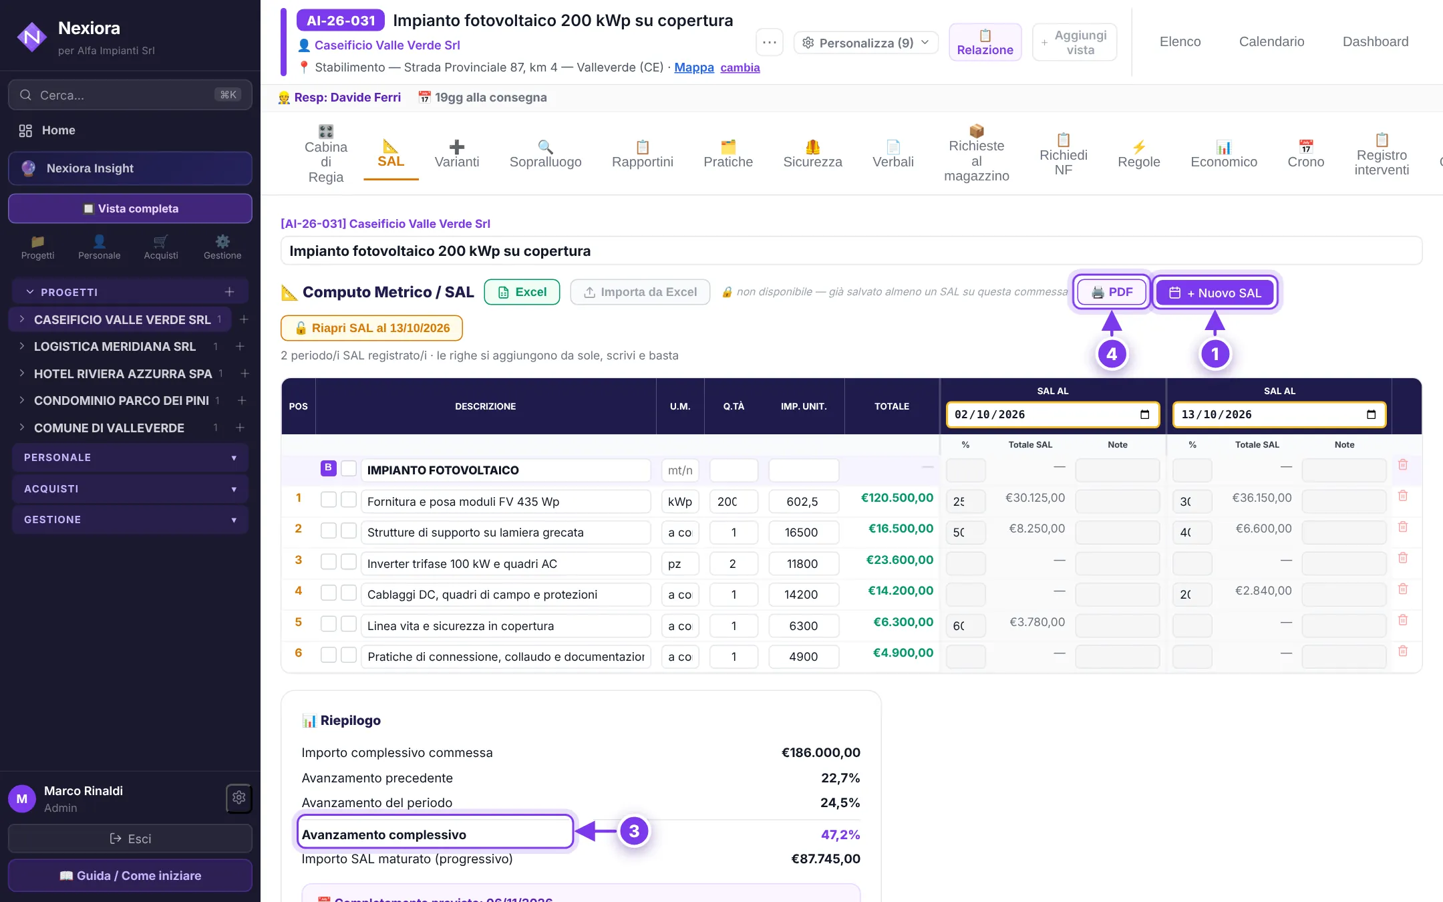The height and width of the screenshot is (902, 1443).
Task: Open calendar picker for 02/10/2026 SAL date
Action: coord(1144,414)
